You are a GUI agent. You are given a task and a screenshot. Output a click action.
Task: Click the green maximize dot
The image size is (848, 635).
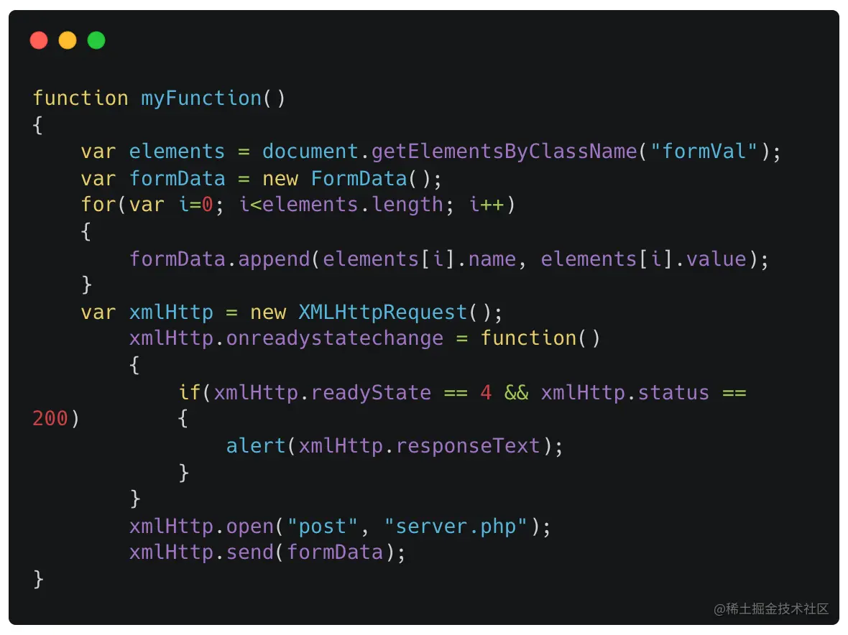tap(96, 40)
